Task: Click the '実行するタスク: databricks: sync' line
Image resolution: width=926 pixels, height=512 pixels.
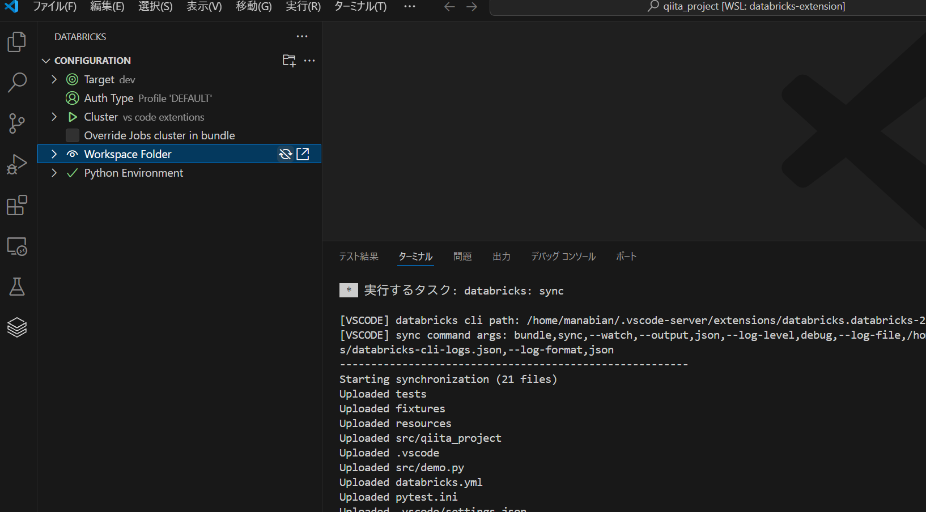Action: click(464, 290)
